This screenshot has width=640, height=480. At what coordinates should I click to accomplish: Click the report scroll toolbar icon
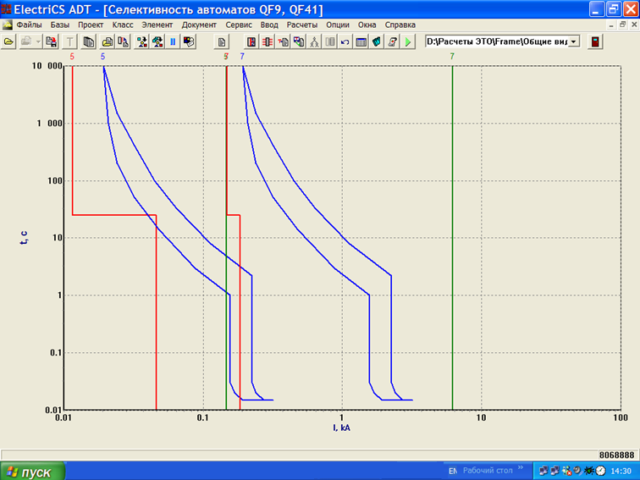pos(392,41)
